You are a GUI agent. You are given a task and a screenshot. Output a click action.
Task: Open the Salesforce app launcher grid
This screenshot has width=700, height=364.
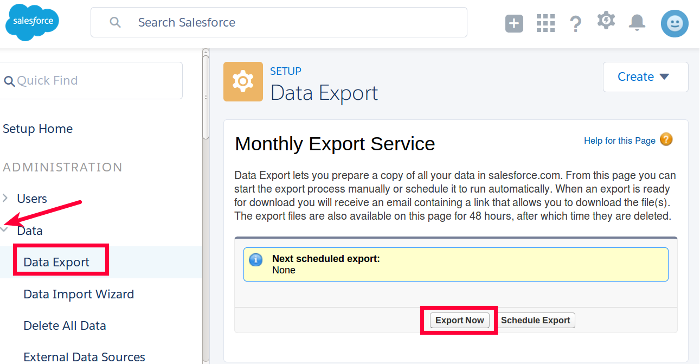click(x=545, y=23)
